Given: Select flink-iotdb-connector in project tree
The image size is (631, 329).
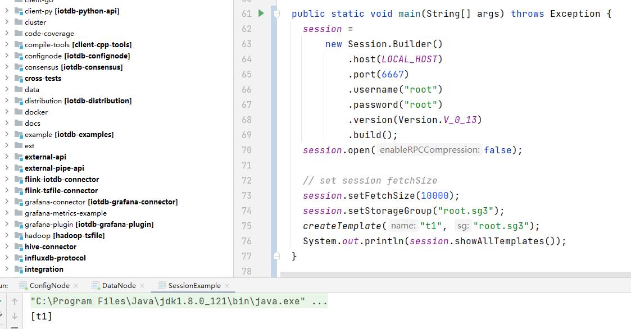Looking at the screenshot, I should pyautogui.click(x=62, y=180).
